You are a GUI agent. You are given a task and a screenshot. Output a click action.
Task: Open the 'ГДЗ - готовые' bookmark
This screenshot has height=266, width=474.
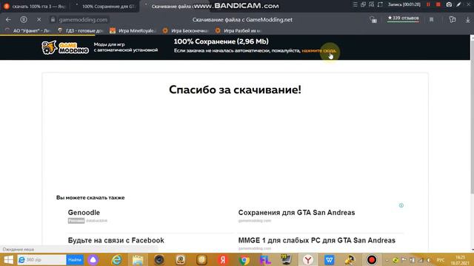pyautogui.click(x=81, y=30)
